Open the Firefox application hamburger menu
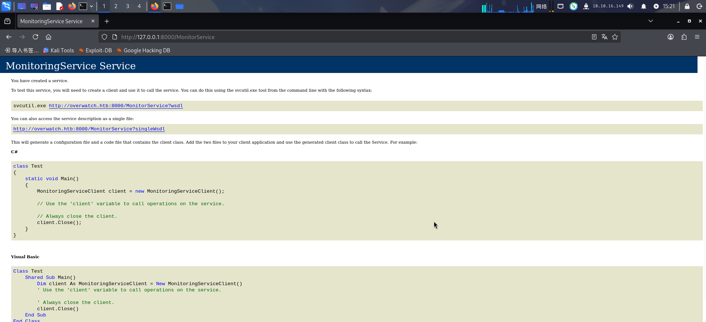Viewport: 706px width, 322px height. pos(697,37)
